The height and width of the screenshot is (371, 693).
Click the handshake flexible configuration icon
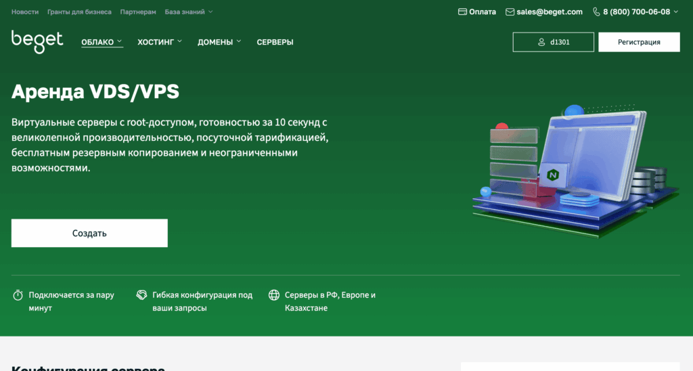(x=142, y=295)
